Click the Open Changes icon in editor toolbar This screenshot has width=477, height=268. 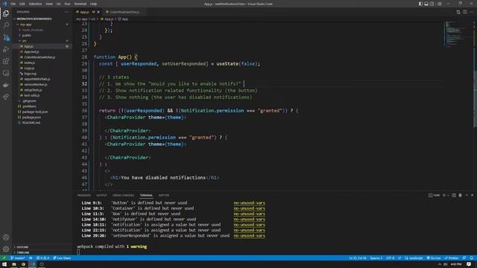tap(458, 12)
